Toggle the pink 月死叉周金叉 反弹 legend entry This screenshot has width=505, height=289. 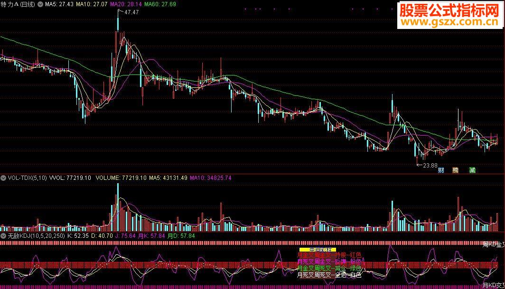tap(329, 261)
